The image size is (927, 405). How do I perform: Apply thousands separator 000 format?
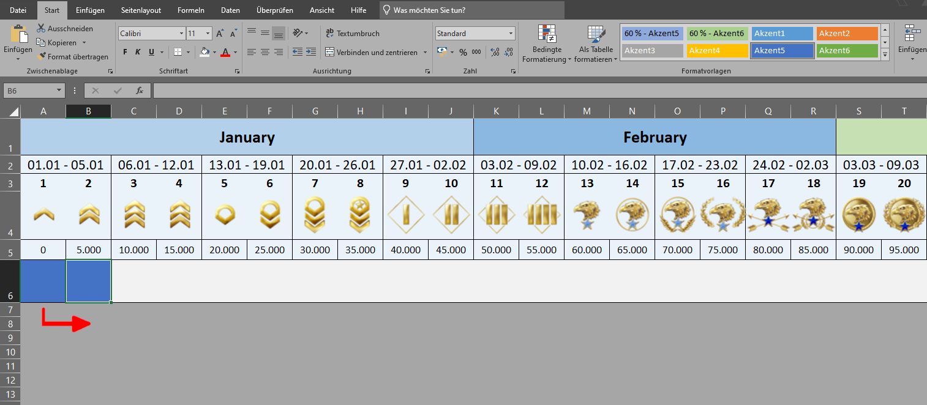click(476, 52)
